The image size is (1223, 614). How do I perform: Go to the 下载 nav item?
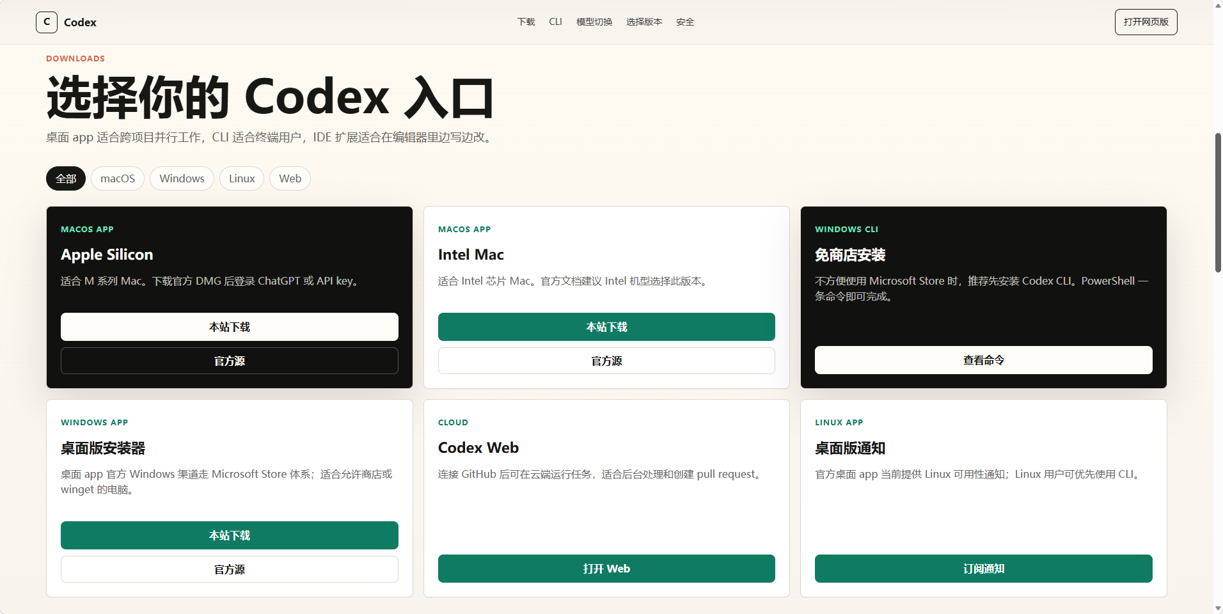point(526,22)
